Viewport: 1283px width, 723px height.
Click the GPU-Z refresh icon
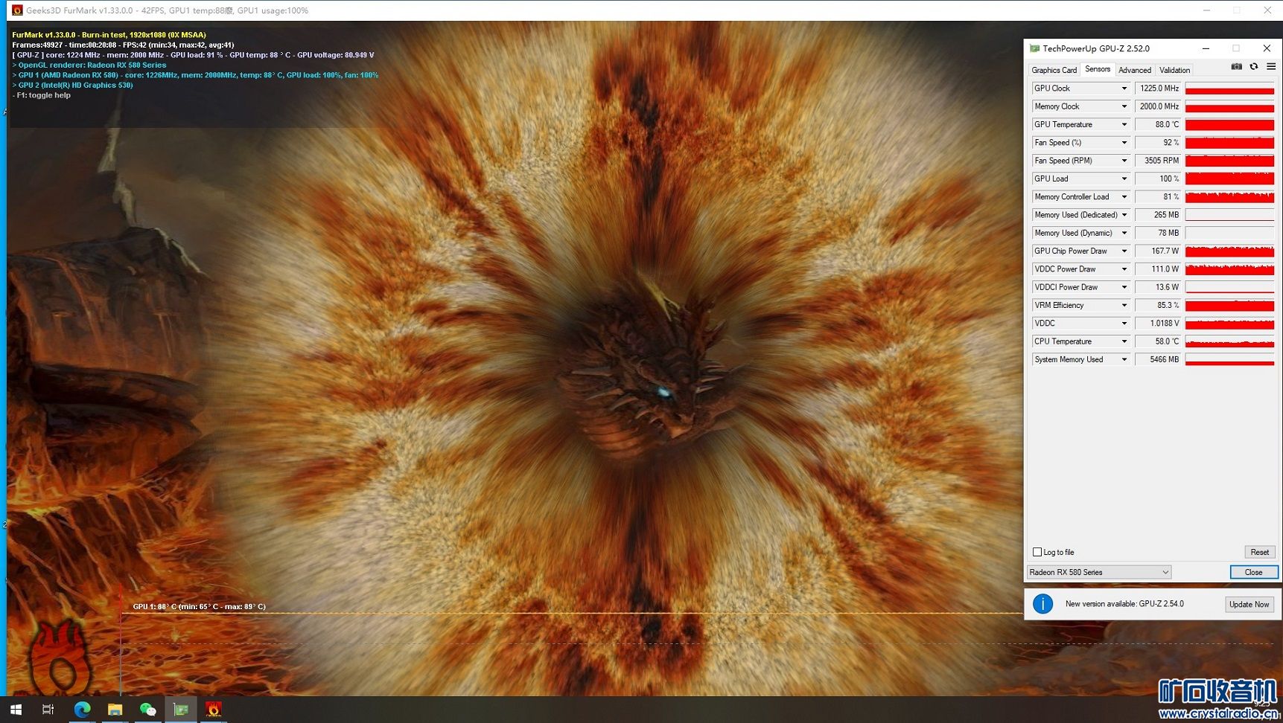tap(1254, 67)
